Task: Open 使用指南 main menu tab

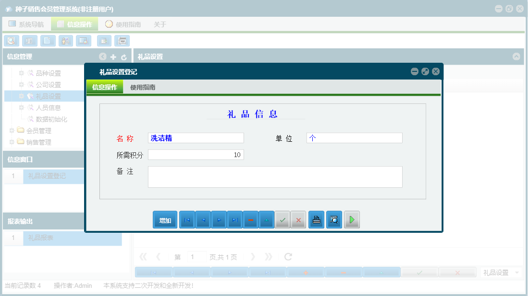Action: tap(123, 24)
